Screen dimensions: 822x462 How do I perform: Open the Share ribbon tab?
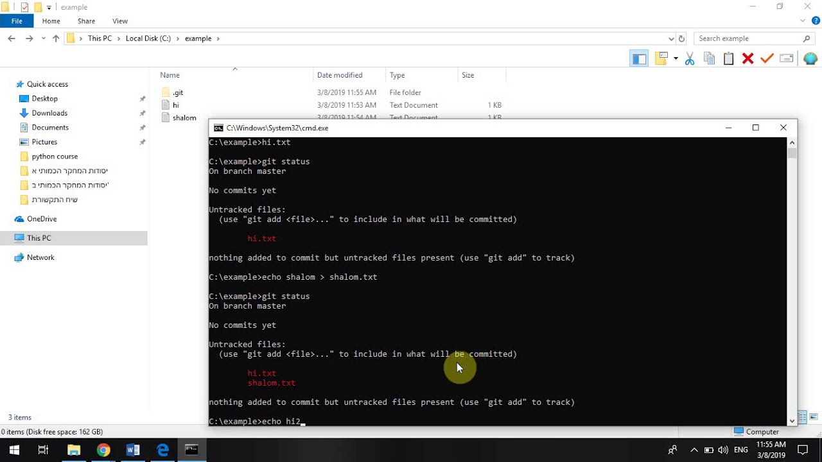(x=86, y=21)
